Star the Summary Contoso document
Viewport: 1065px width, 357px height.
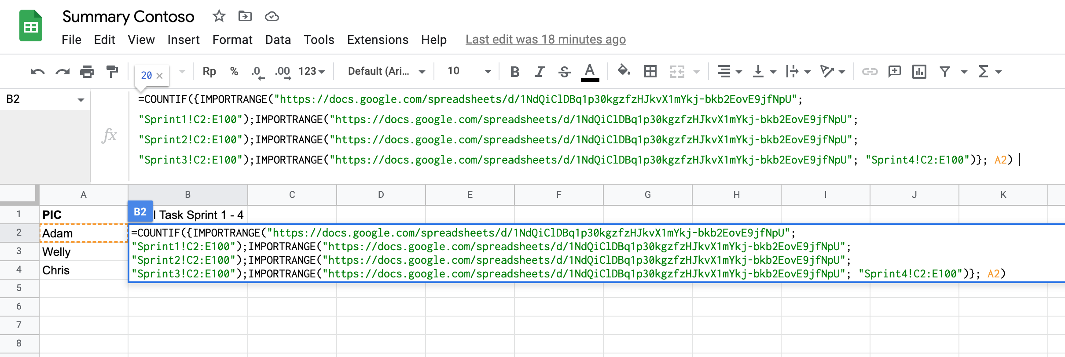[x=219, y=17]
